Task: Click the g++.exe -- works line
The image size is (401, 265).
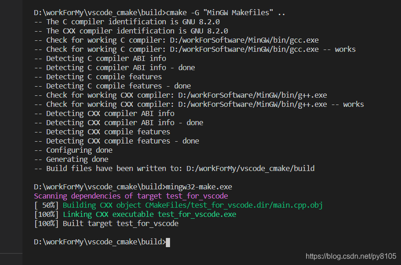Action: coord(199,105)
